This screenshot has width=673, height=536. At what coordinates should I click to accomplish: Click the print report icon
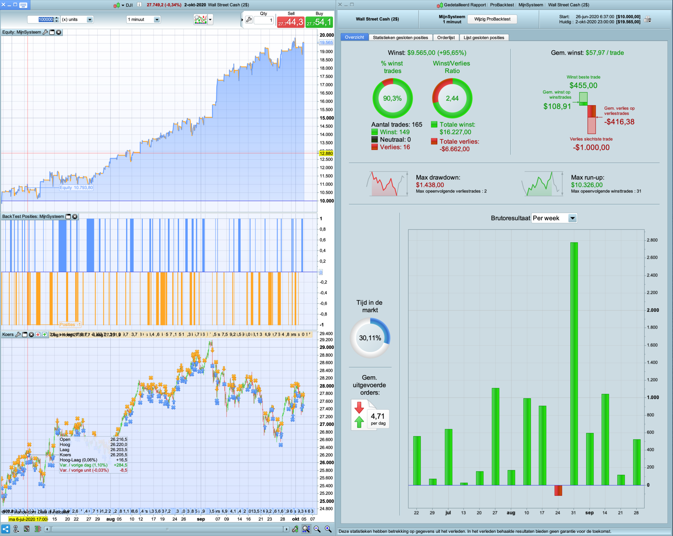647,19
